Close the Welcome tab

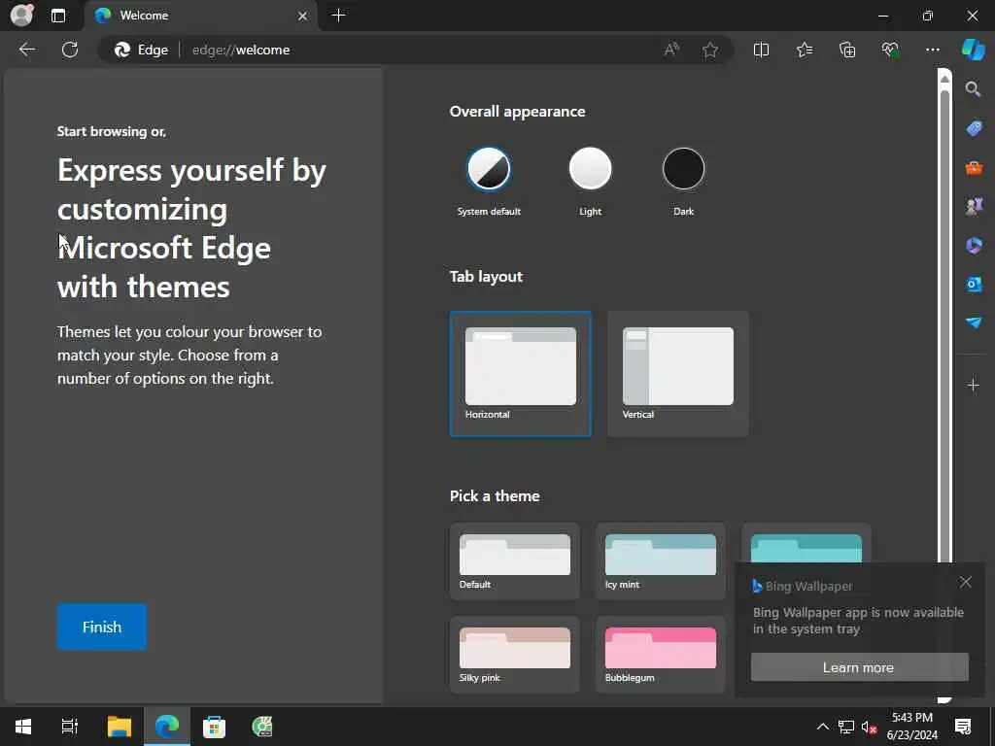pyautogui.click(x=303, y=16)
